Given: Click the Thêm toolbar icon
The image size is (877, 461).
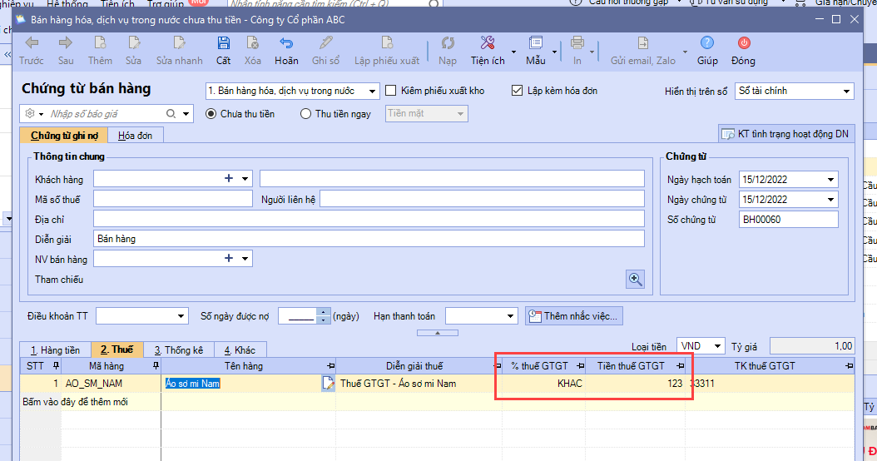Looking at the screenshot, I should click(100, 43).
